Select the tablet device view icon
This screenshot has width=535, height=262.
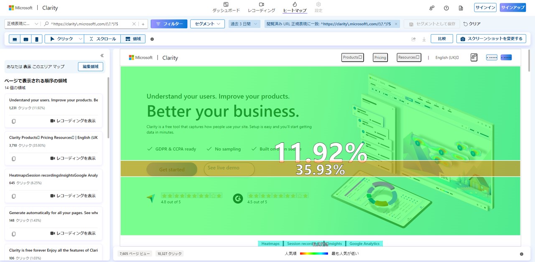coord(26,39)
